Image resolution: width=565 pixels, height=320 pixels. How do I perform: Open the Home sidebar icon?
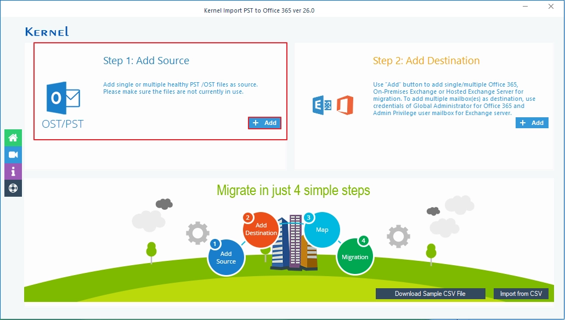tap(13, 138)
